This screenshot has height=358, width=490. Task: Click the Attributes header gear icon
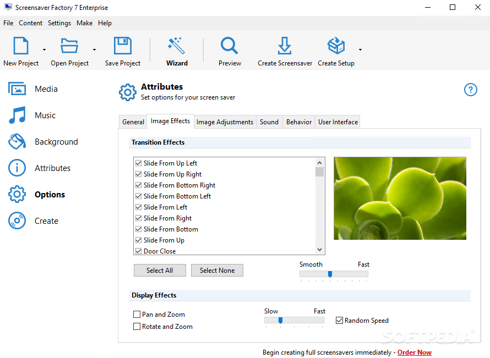(x=128, y=92)
